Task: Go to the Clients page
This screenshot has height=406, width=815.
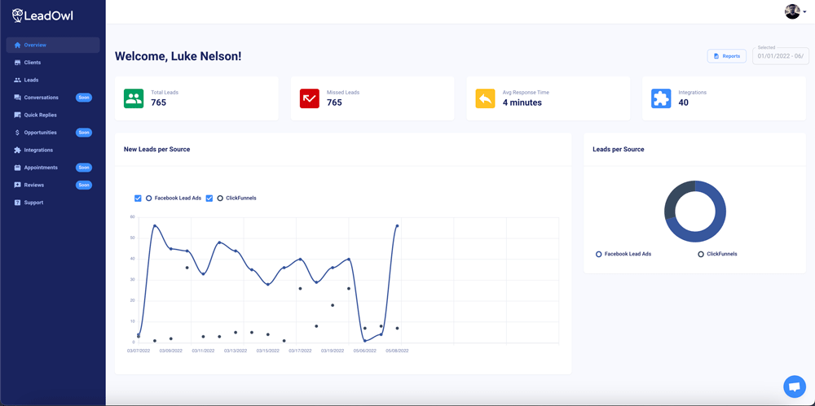Action: pos(33,63)
